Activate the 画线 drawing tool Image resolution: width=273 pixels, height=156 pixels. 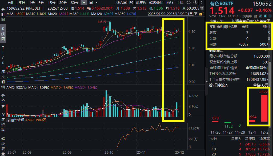[170, 3]
